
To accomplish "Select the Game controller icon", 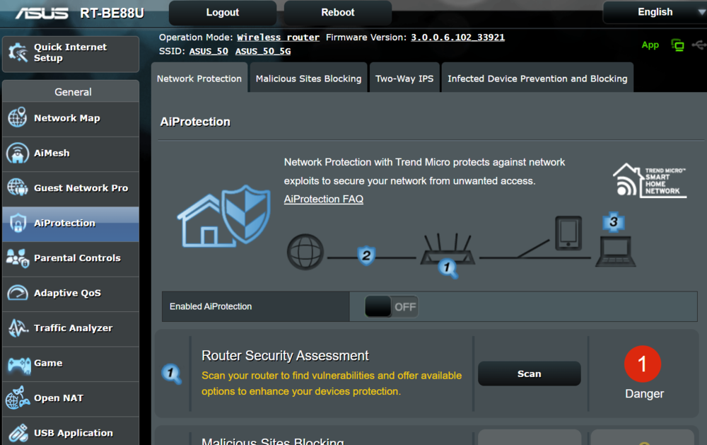I will (18, 364).
